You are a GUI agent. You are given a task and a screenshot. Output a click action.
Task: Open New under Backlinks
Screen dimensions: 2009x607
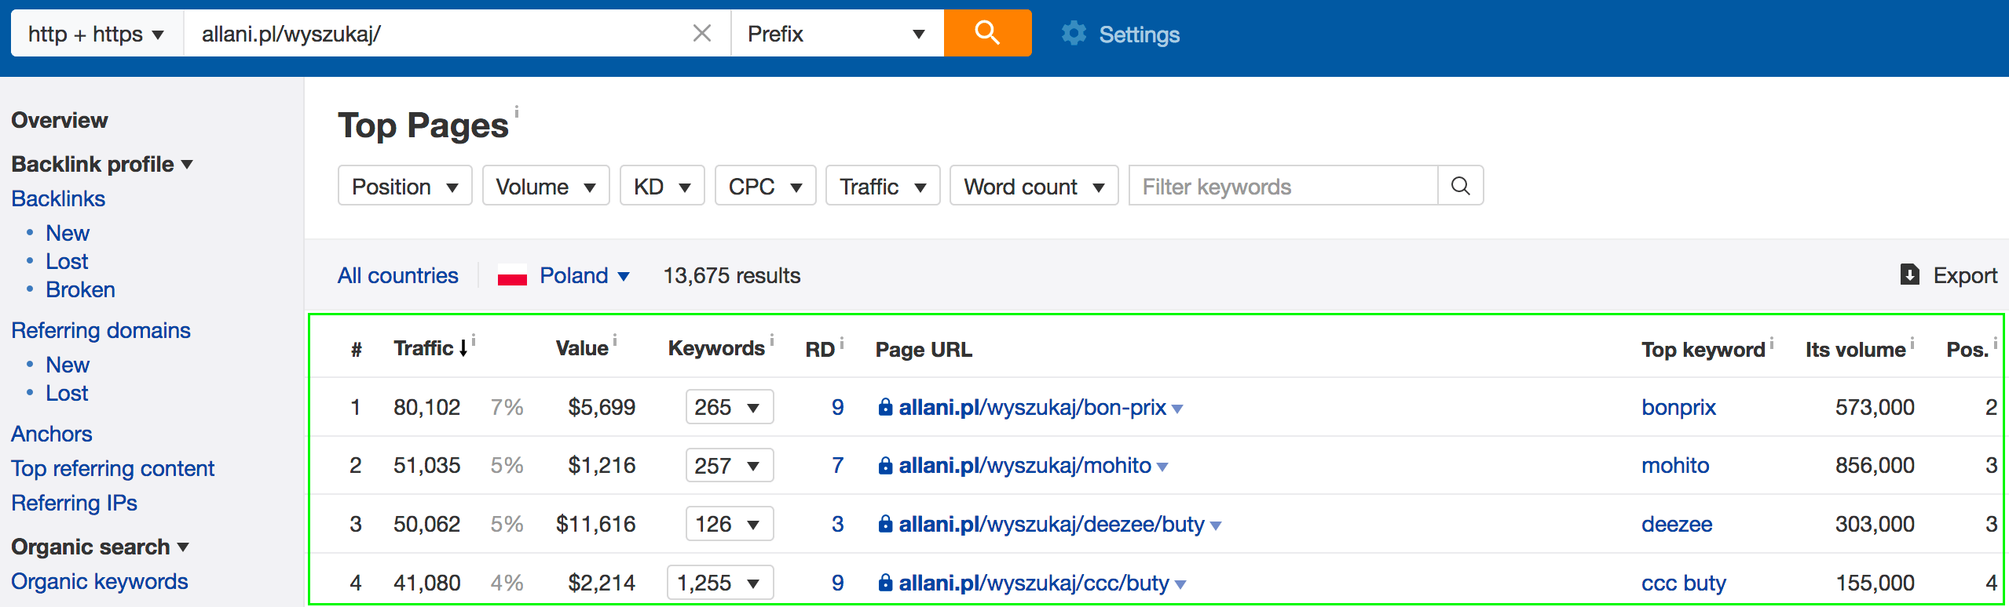(68, 233)
